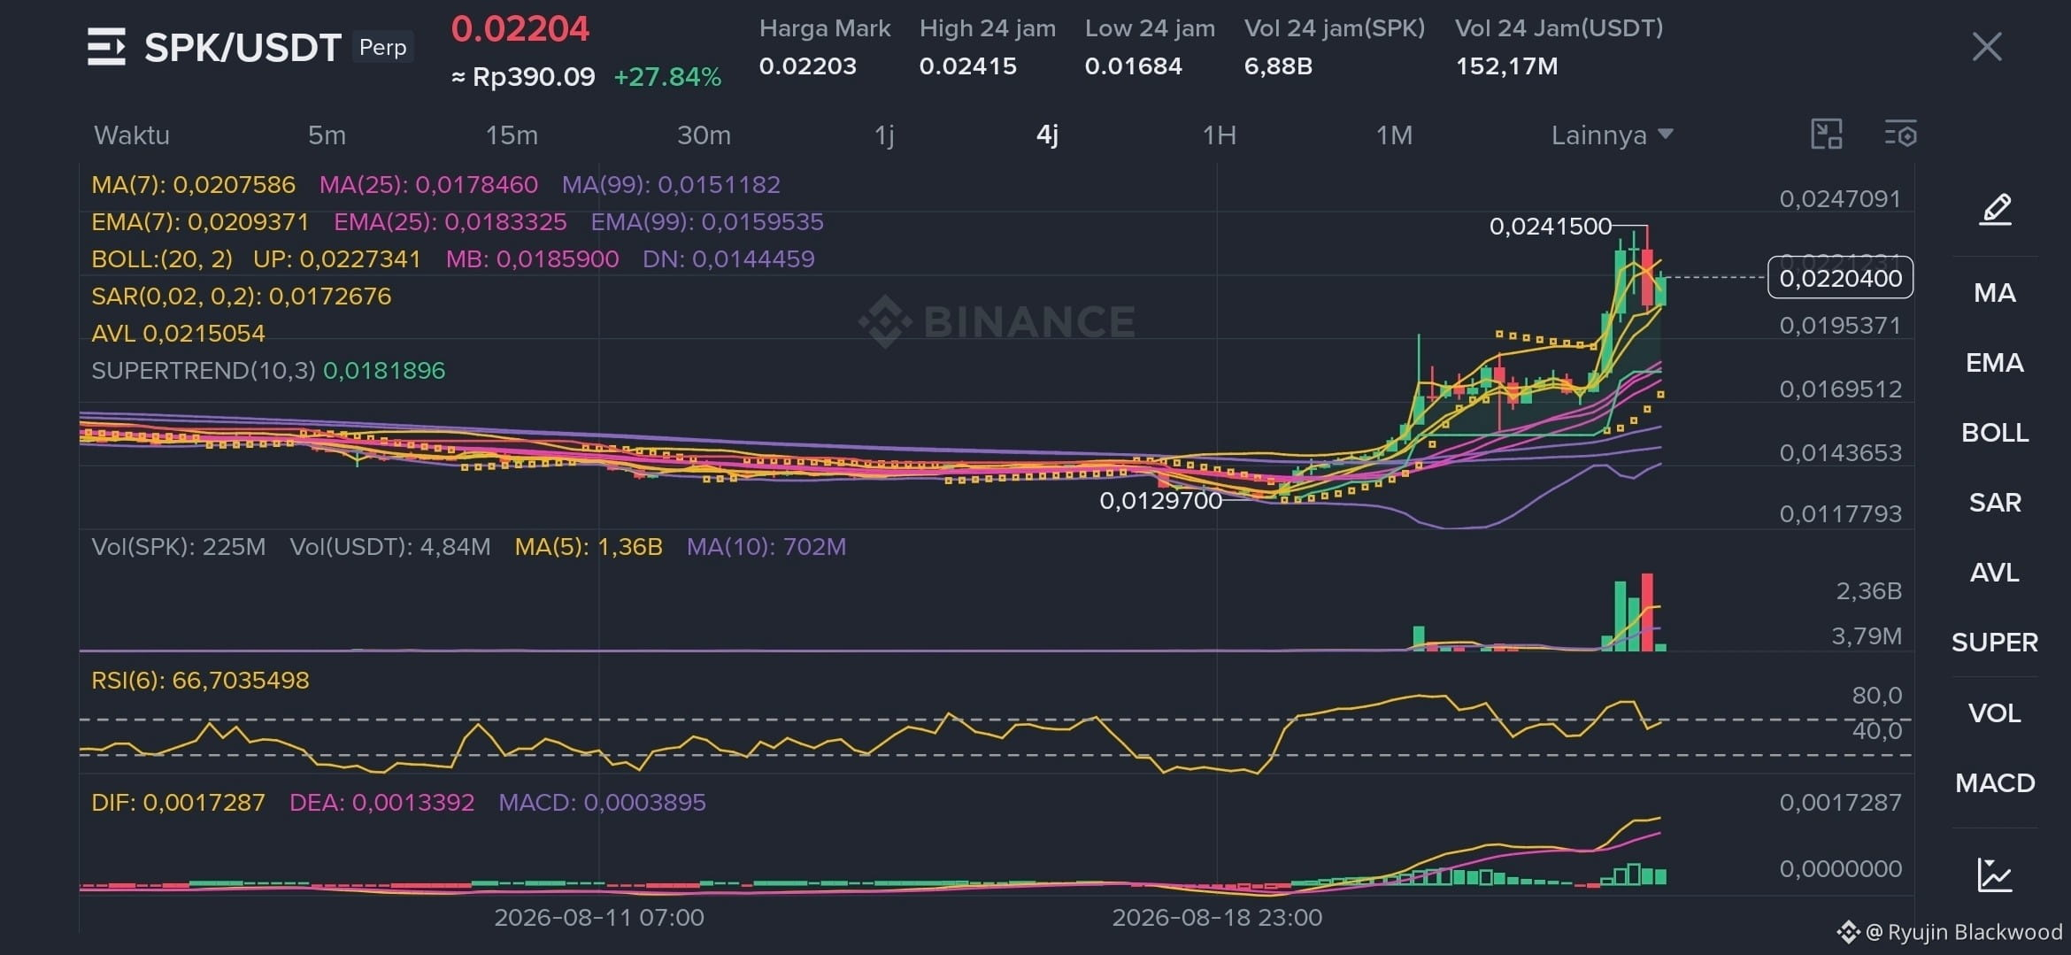Toggle the SUPER trend indicator

(x=1995, y=643)
